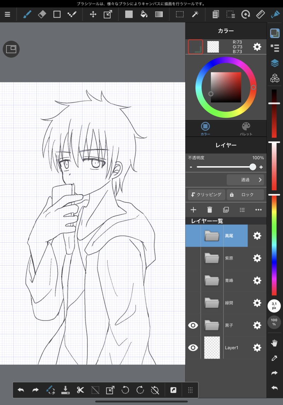Tap the sidebar redo arrow
This screenshot has height=405, width=283.
pyautogui.click(x=274, y=373)
